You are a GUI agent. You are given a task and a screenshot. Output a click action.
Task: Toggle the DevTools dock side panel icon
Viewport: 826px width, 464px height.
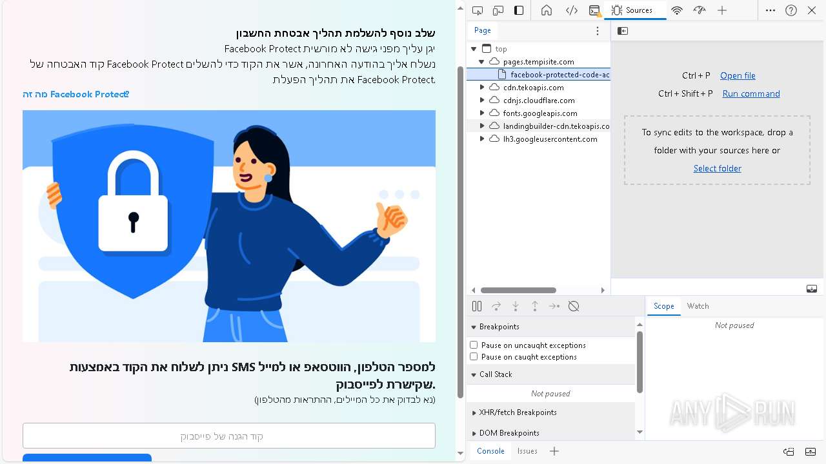[x=519, y=10]
